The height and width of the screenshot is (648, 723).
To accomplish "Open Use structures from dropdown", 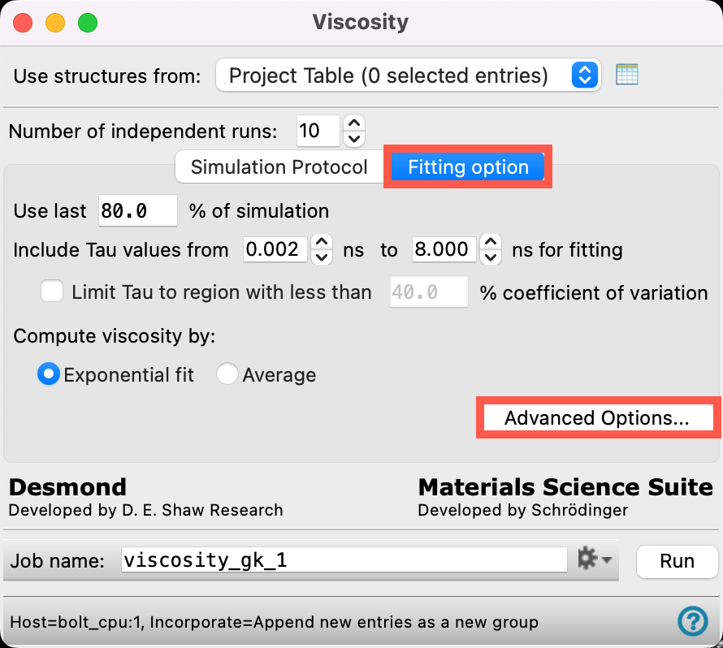I will pos(408,76).
